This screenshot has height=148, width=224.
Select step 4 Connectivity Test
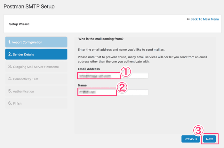click(36, 79)
